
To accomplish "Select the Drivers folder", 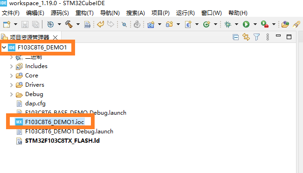I will [x=34, y=85].
